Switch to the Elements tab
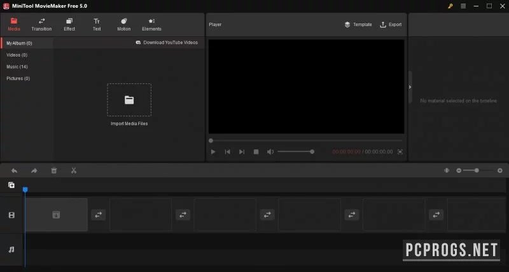 point(151,25)
